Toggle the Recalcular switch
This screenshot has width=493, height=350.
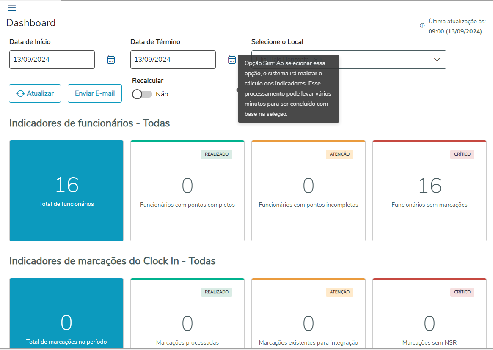(x=142, y=94)
